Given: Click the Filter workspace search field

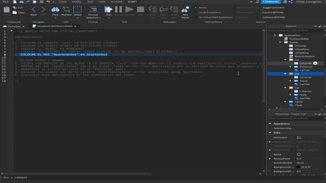Looking at the screenshot, I should (x=295, y=30).
